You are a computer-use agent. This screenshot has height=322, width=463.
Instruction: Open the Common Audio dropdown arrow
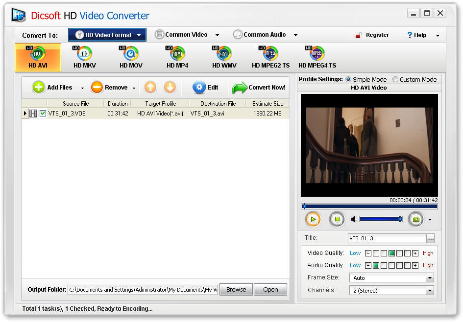(x=295, y=35)
